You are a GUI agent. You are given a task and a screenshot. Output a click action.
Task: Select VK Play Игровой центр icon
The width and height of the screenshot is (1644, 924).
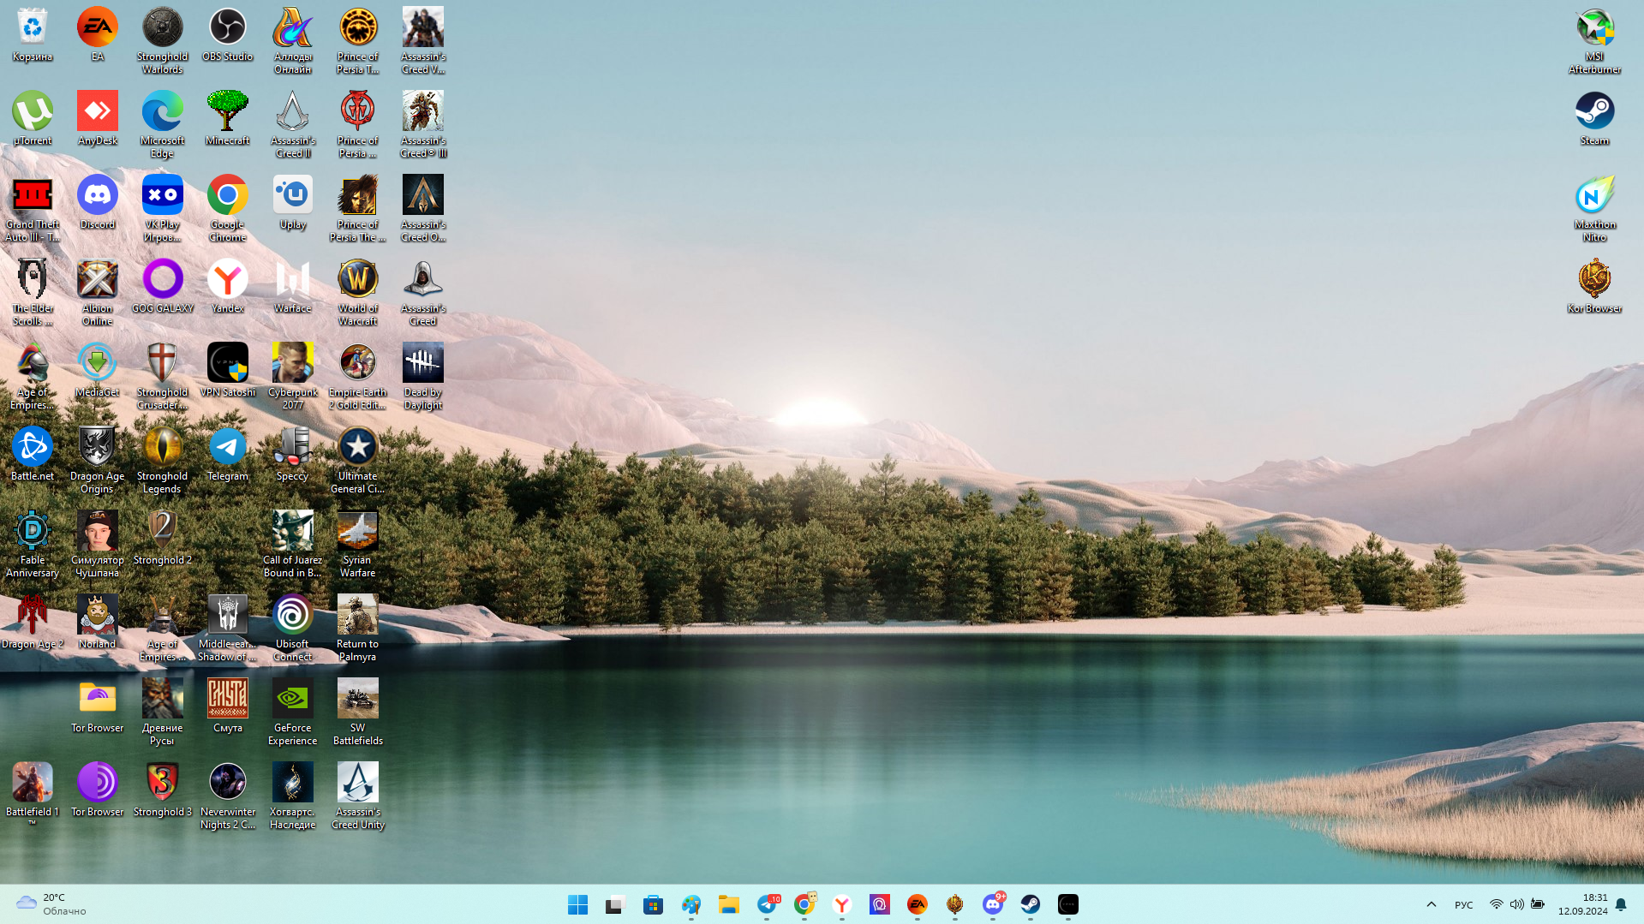point(163,209)
